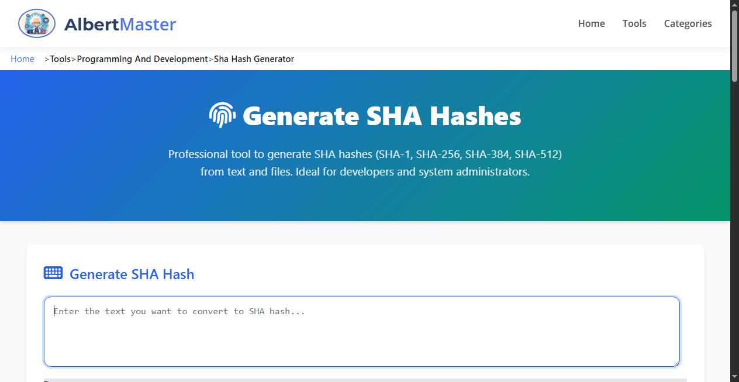Image resolution: width=739 pixels, height=382 pixels.
Task: Select the Tools breadcrumb entry
Action: tap(60, 58)
